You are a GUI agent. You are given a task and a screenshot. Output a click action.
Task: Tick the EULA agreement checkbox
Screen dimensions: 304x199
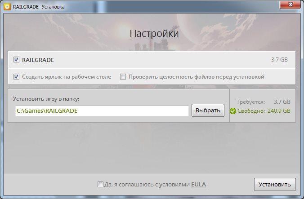100,184
